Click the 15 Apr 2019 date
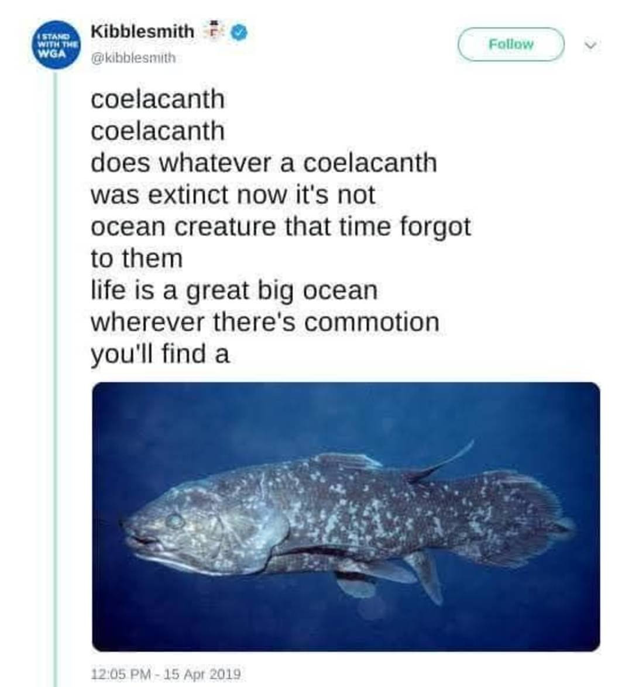Image resolution: width=632 pixels, height=687 pixels. pos(202,674)
